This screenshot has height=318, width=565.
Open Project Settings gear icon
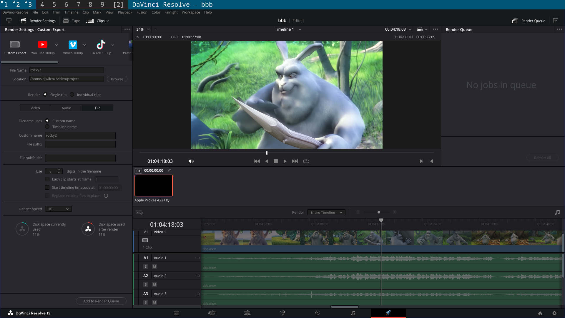click(555, 313)
